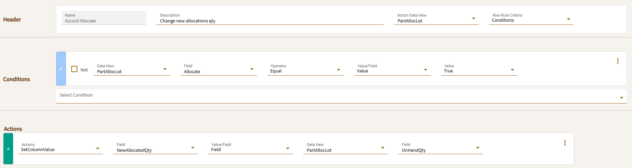
Task: Toggle the Not checkbox in condition
Action: click(x=74, y=69)
